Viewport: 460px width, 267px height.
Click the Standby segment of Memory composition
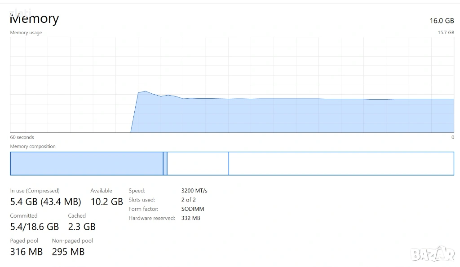tap(198, 163)
